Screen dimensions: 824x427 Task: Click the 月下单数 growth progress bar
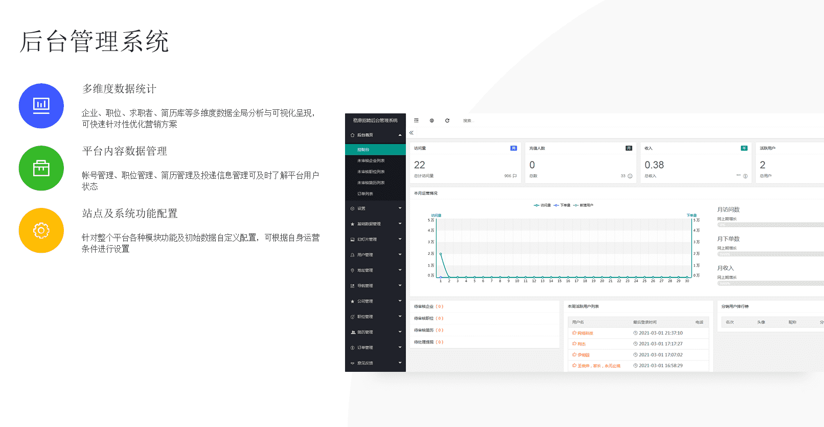coord(770,254)
